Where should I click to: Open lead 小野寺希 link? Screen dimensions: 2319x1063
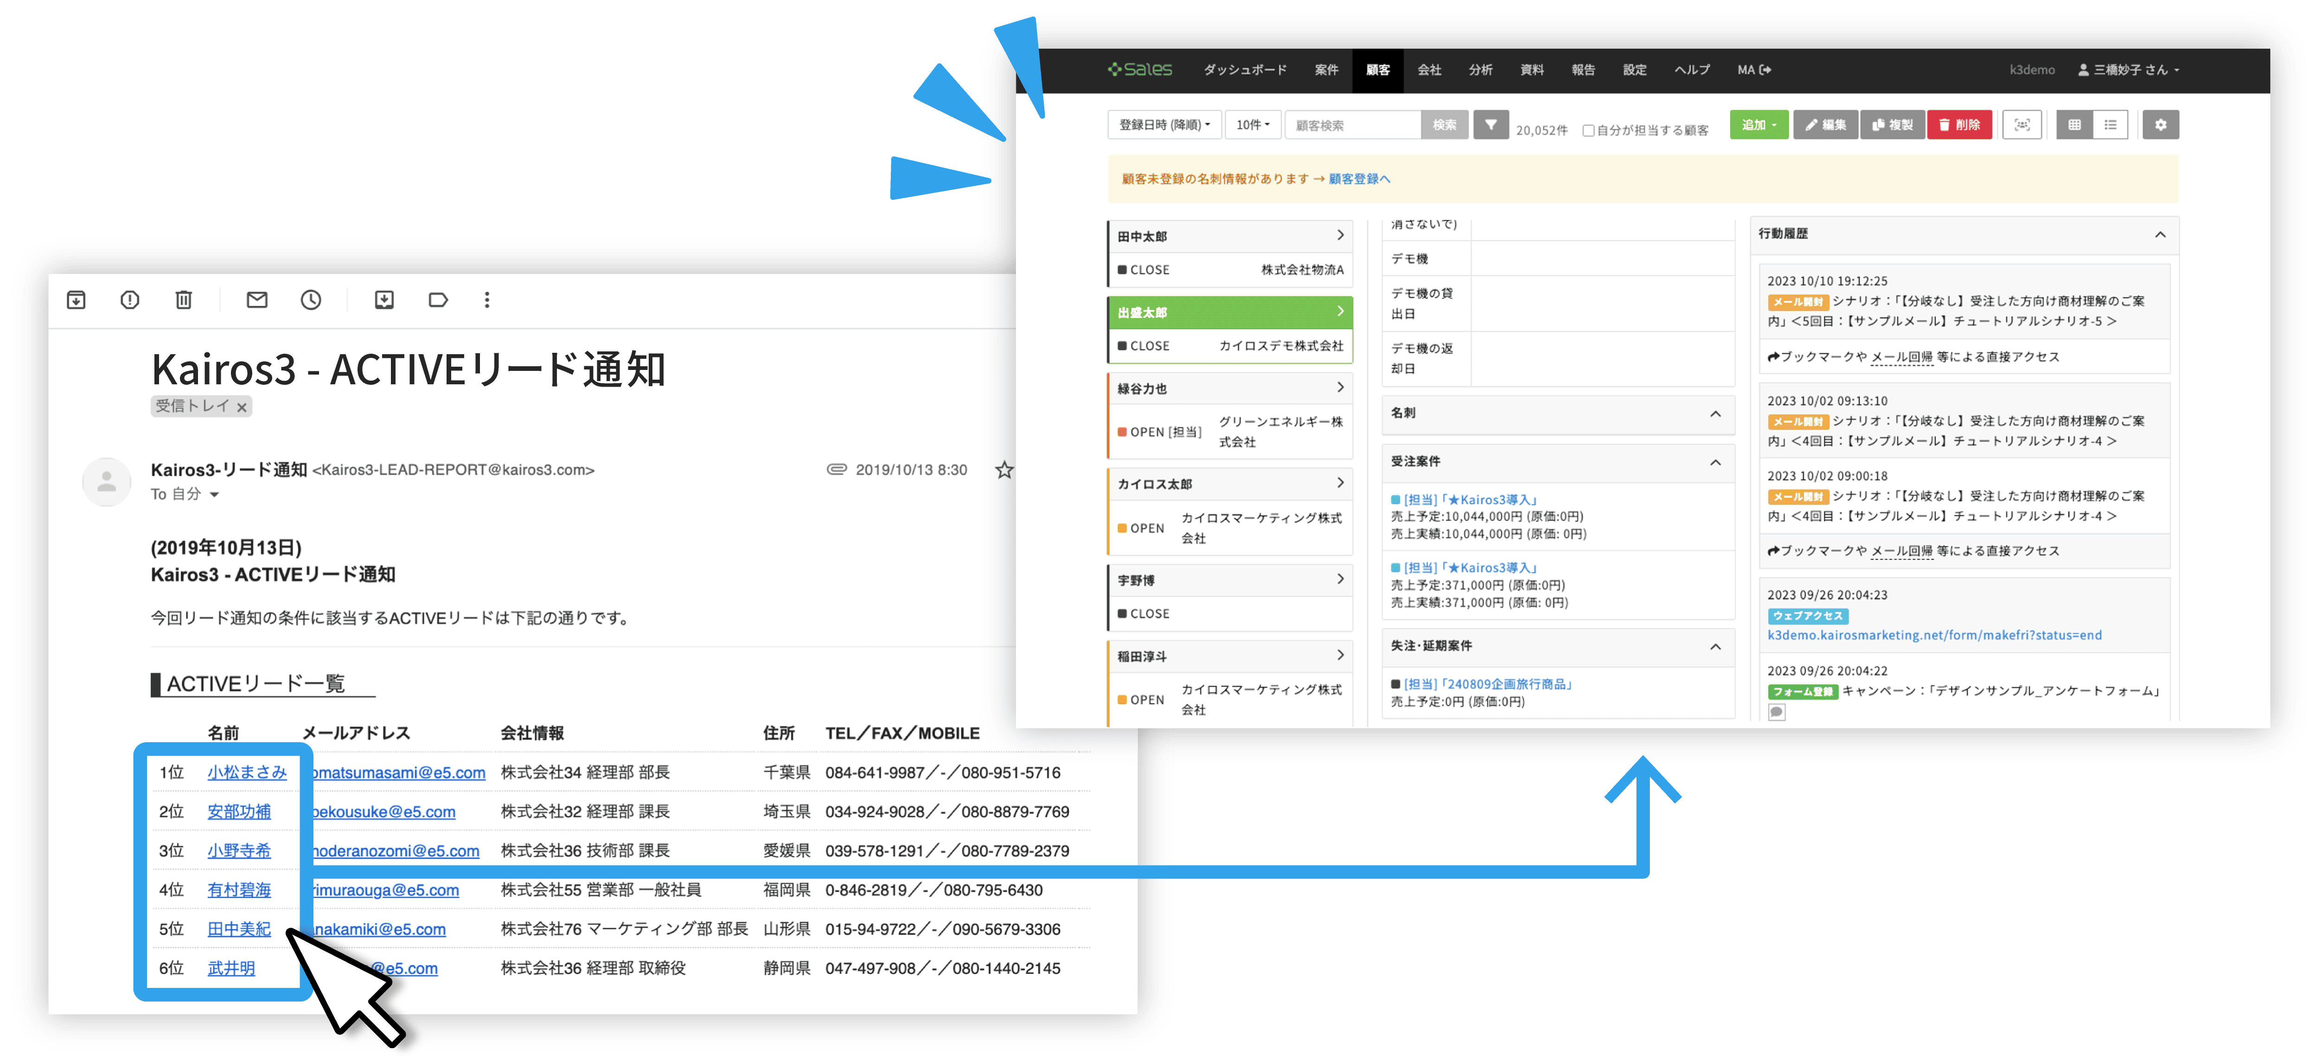tap(238, 851)
